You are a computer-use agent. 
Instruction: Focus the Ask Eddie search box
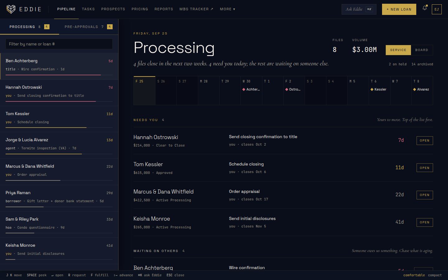(359, 9)
